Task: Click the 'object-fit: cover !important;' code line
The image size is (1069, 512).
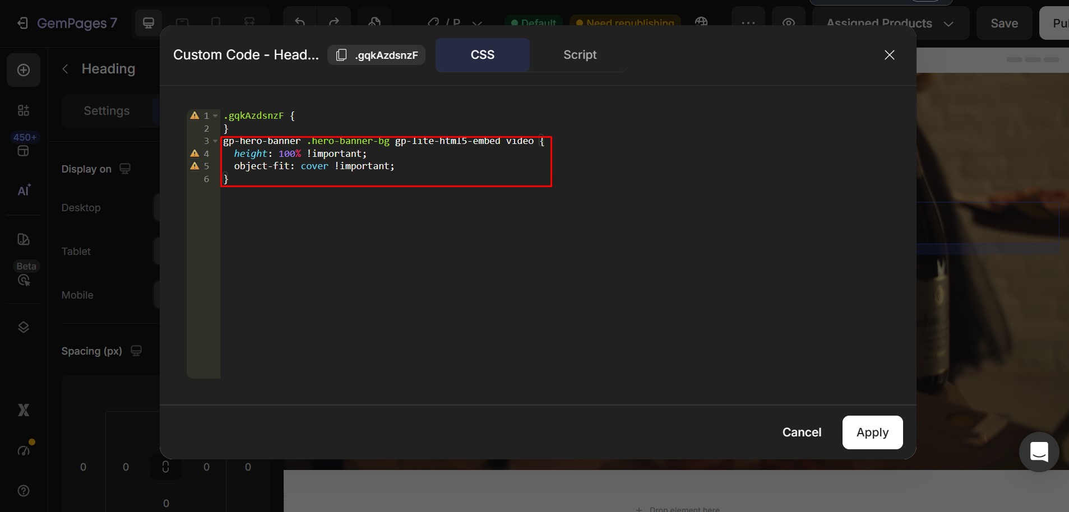Action: tap(314, 166)
